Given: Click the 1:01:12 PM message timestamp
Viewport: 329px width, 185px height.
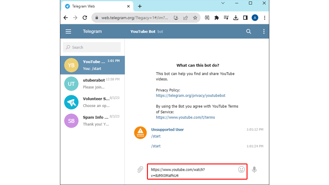Looking at the screenshot, I should click(x=255, y=130).
